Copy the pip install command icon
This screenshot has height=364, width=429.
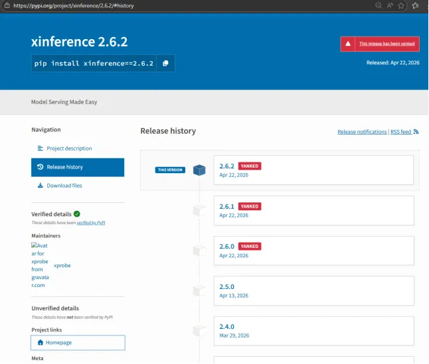point(165,64)
